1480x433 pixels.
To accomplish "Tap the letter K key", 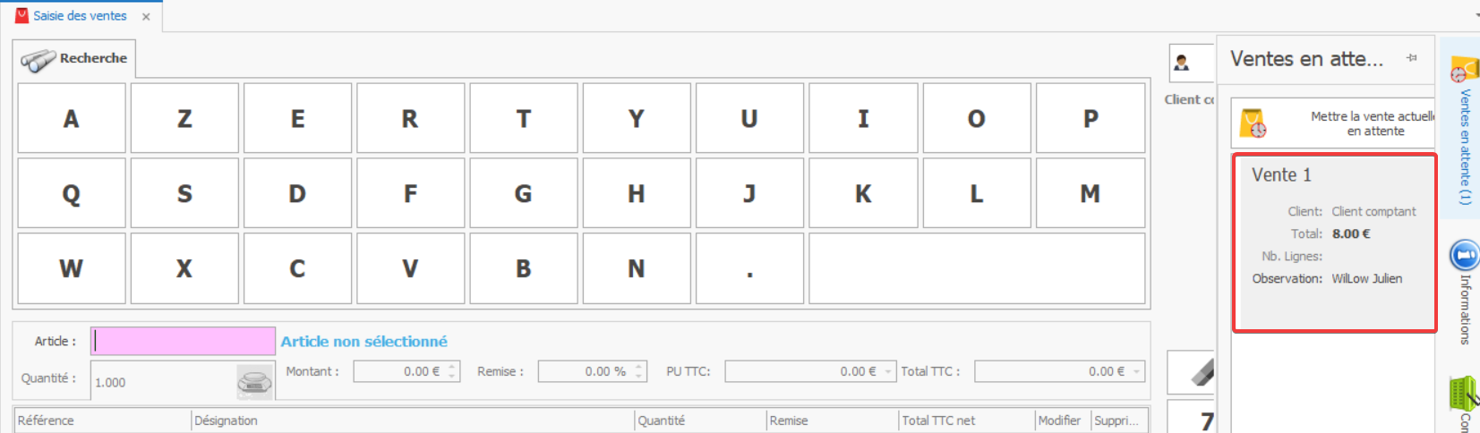I will pyautogui.click(x=863, y=193).
